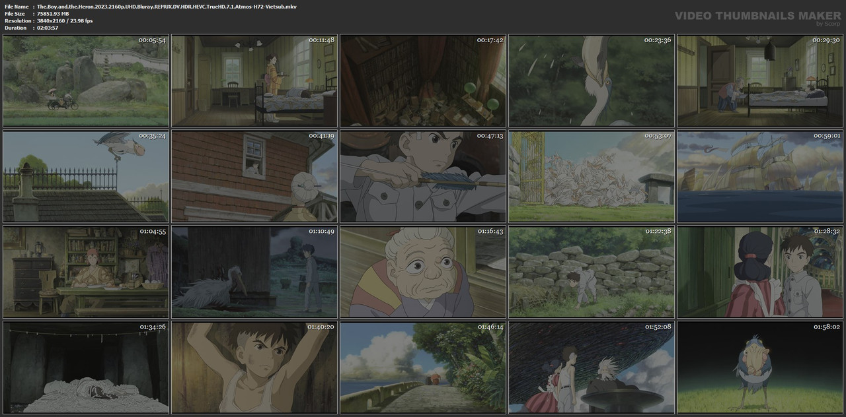Click the 'File Name' label
This screenshot has width=846, height=417.
tap(17, 6)
